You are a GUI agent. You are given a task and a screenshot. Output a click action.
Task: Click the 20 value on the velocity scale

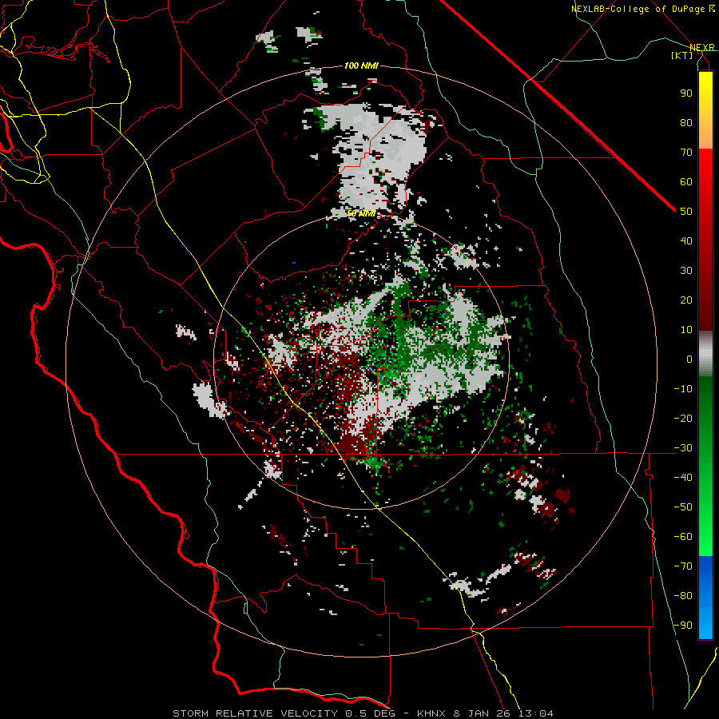pyautogui.click(x=686, y=300)
